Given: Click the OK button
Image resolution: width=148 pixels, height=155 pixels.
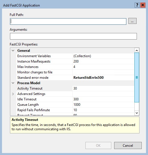Looking at the screenshot, I should [98, 146].
